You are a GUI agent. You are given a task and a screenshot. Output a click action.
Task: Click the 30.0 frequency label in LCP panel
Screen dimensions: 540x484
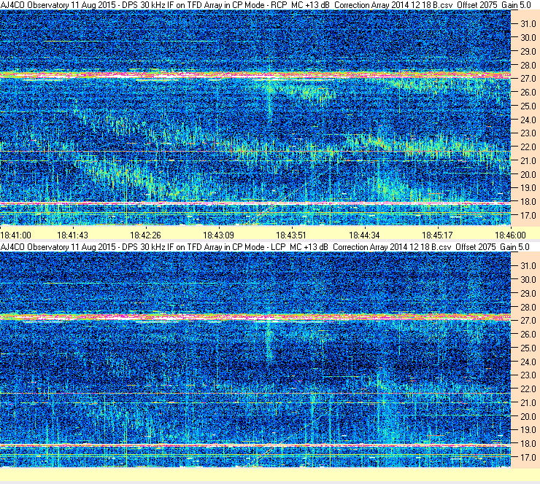click(528, 280)
